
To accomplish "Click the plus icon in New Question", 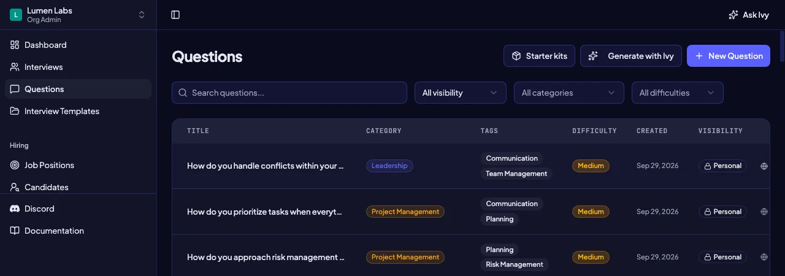I will (x=699, y=56).
